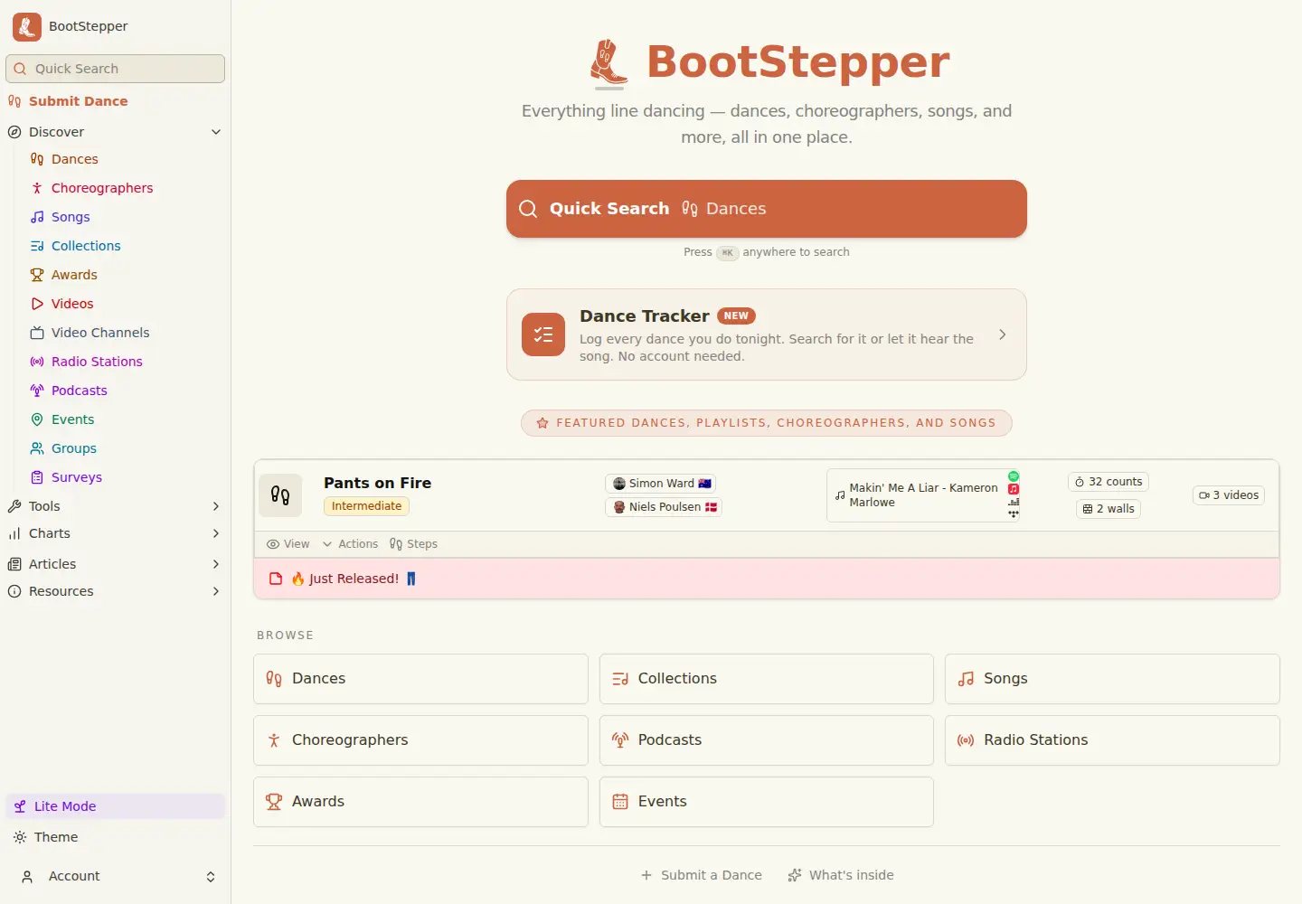This screenshot has width=1302, height=904.
Task: Click the What's inside link
Action: 841,875
